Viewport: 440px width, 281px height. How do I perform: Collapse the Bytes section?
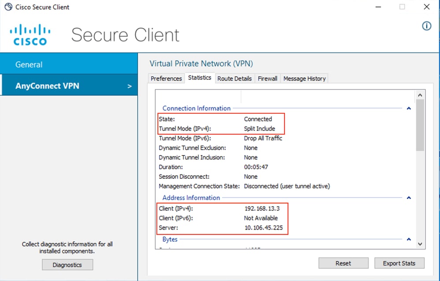pos(409,239)
